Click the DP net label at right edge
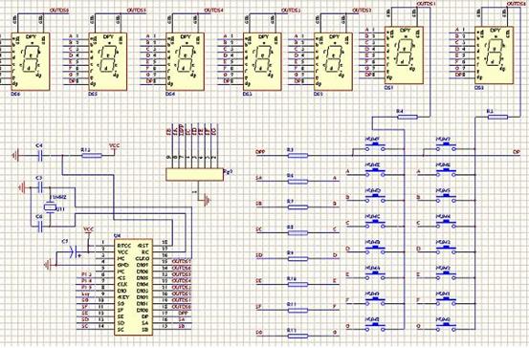The width and height of the screenshot is (529, 348). pos(517,152)
